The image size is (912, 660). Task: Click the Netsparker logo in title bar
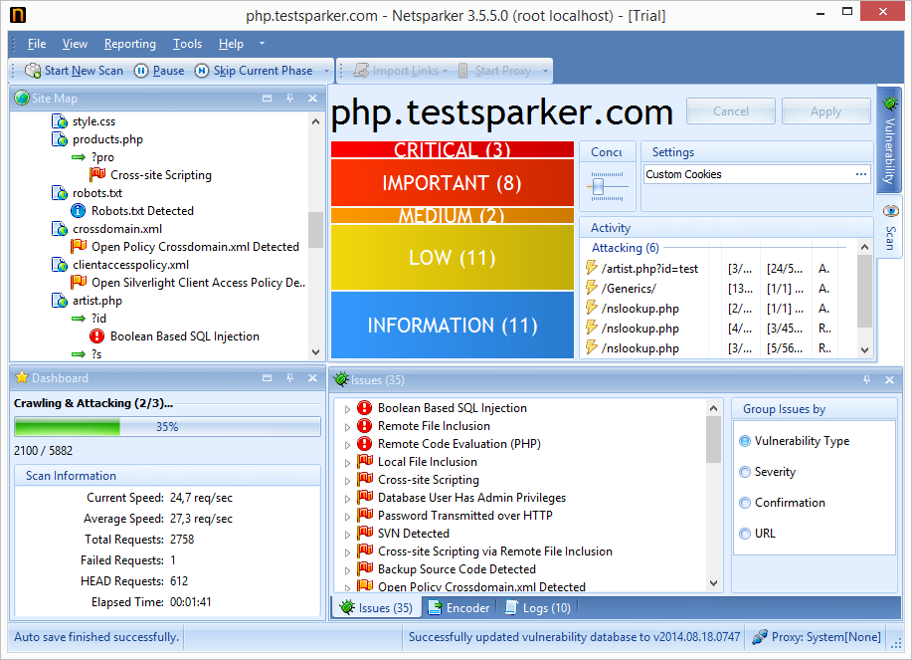(x=18, y=15)
